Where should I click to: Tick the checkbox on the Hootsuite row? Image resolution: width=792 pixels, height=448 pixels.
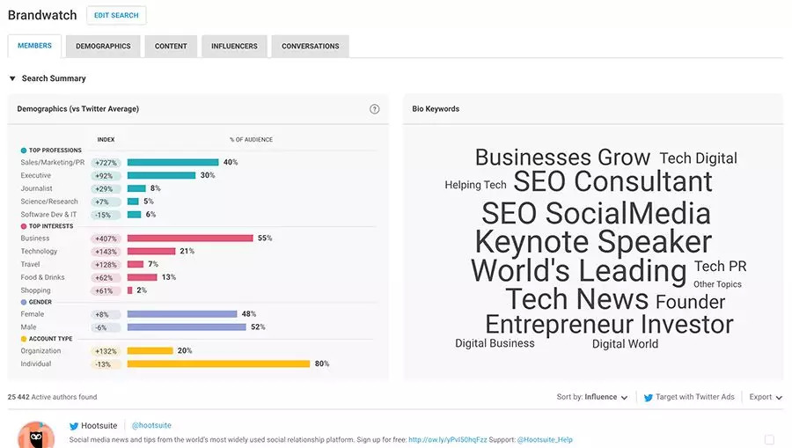tap(769, 439)
